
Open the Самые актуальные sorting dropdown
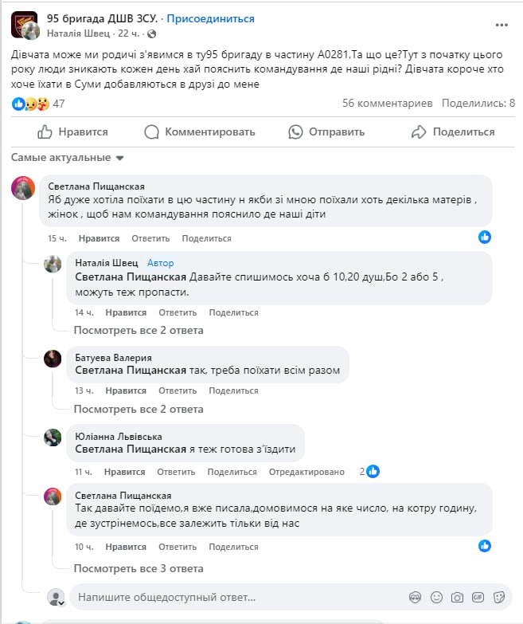[x=68, y=158]
